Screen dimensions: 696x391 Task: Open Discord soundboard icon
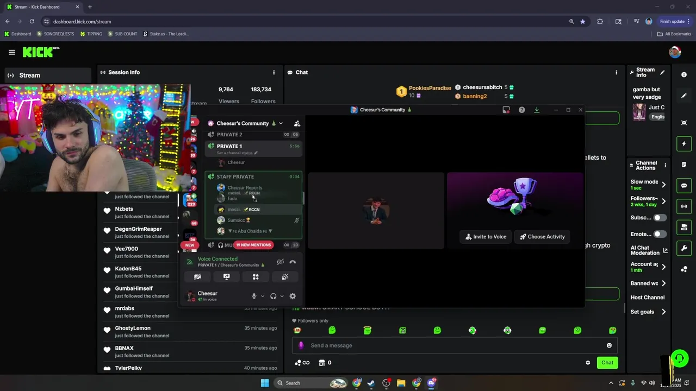click(x=285, y=277)
